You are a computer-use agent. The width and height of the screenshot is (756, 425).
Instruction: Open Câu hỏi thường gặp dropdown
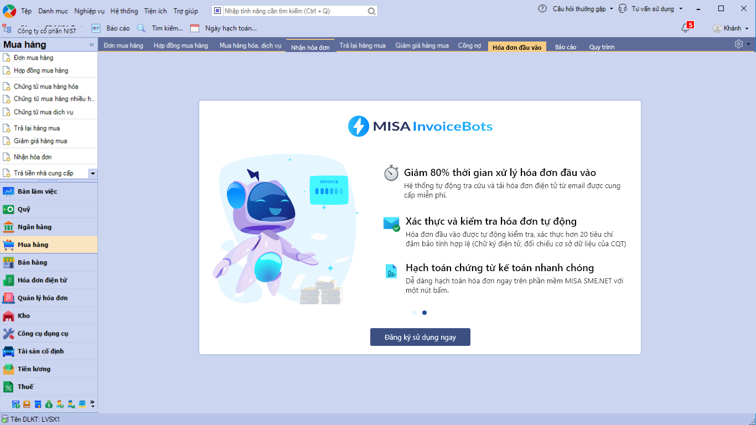tap(583, 9)
